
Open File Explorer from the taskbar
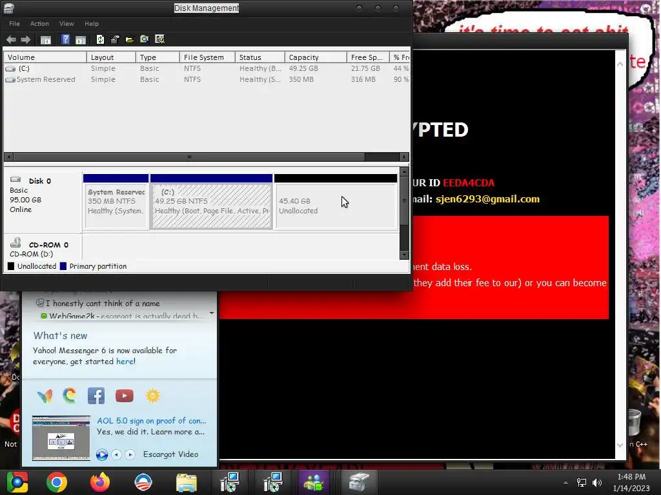187,482
